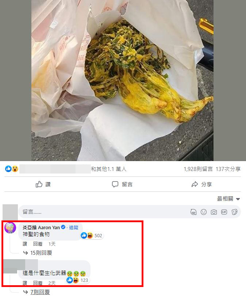Open the fried food post photo
The image size is (246, 298).
(122, 80)
